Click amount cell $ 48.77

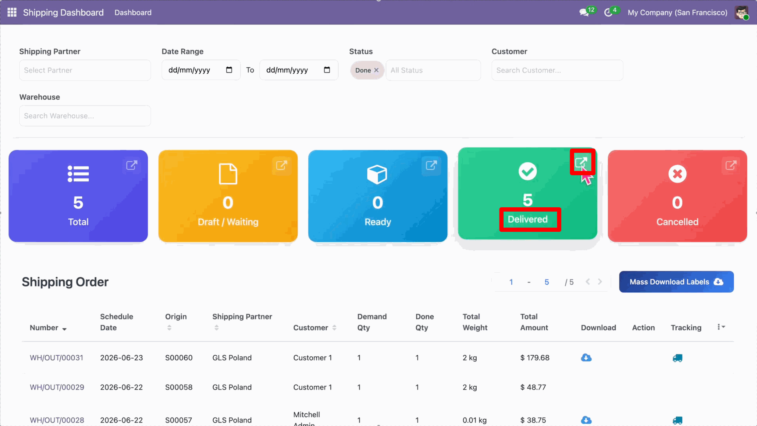pyautogui.click(x=533, y=387)
